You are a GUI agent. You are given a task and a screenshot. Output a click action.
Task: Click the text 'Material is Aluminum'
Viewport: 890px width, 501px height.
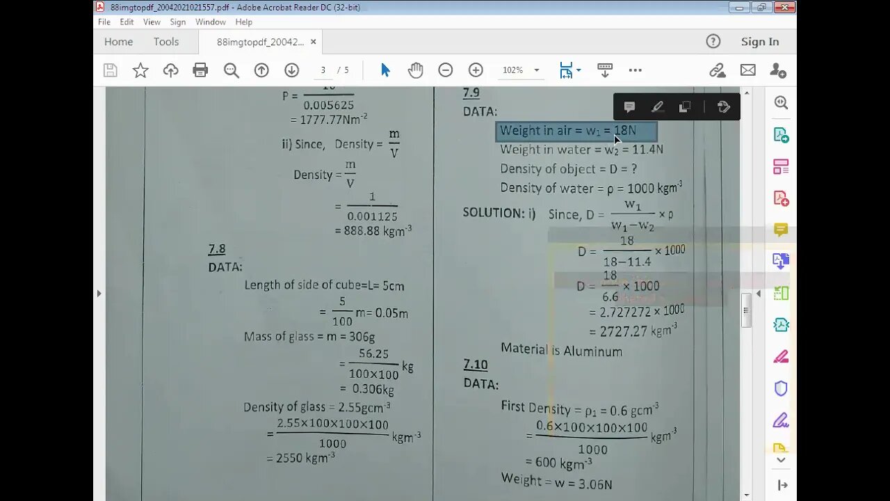tap(561, 350)
